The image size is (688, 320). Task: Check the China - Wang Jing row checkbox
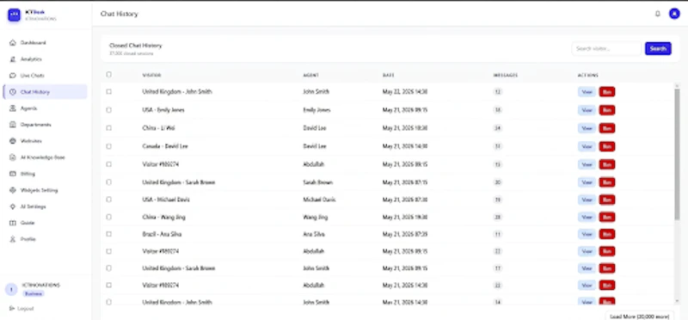click(x=109, y=217)
